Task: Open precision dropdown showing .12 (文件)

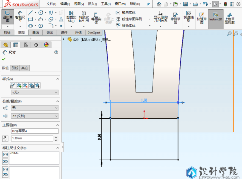Action: coord(35,116)
